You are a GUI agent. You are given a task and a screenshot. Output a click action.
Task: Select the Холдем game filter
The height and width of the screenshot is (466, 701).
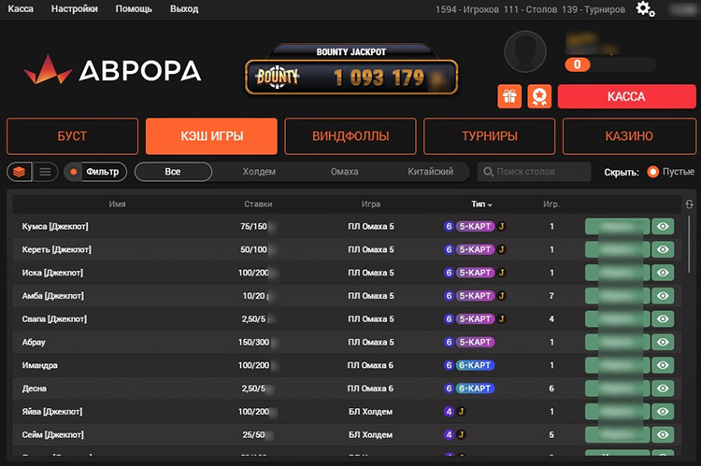point(259,172)
